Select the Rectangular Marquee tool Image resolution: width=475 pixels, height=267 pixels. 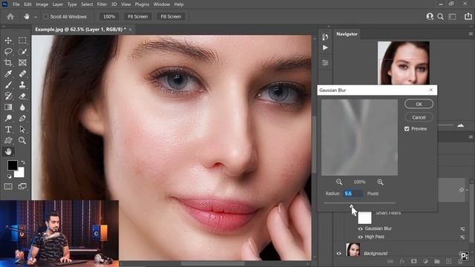point(22,40)
